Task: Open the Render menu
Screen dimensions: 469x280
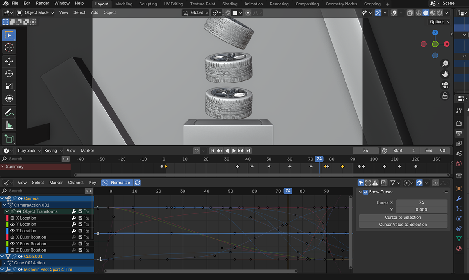Action: coord(43,3)
